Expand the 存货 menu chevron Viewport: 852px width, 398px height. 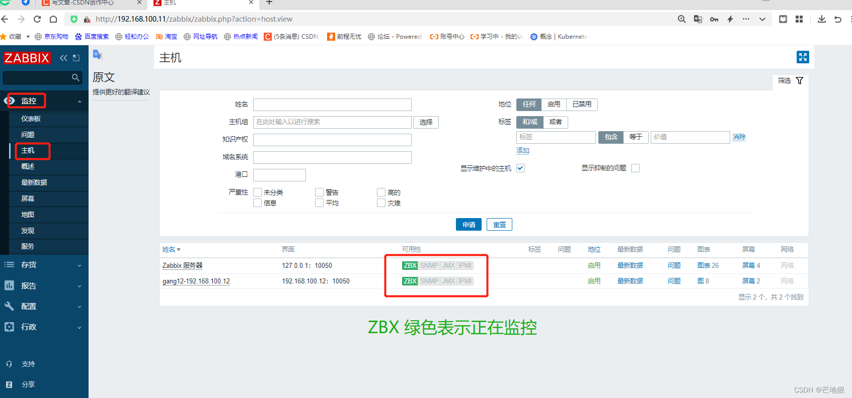(x=80, y=265)
